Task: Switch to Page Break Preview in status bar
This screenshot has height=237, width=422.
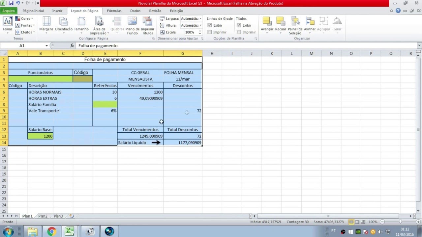Action: (x=363, y=222)
